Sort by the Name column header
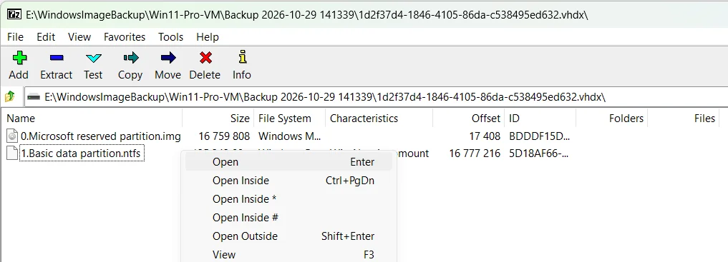This screenshot has height=262, width=728. point(92,119)
